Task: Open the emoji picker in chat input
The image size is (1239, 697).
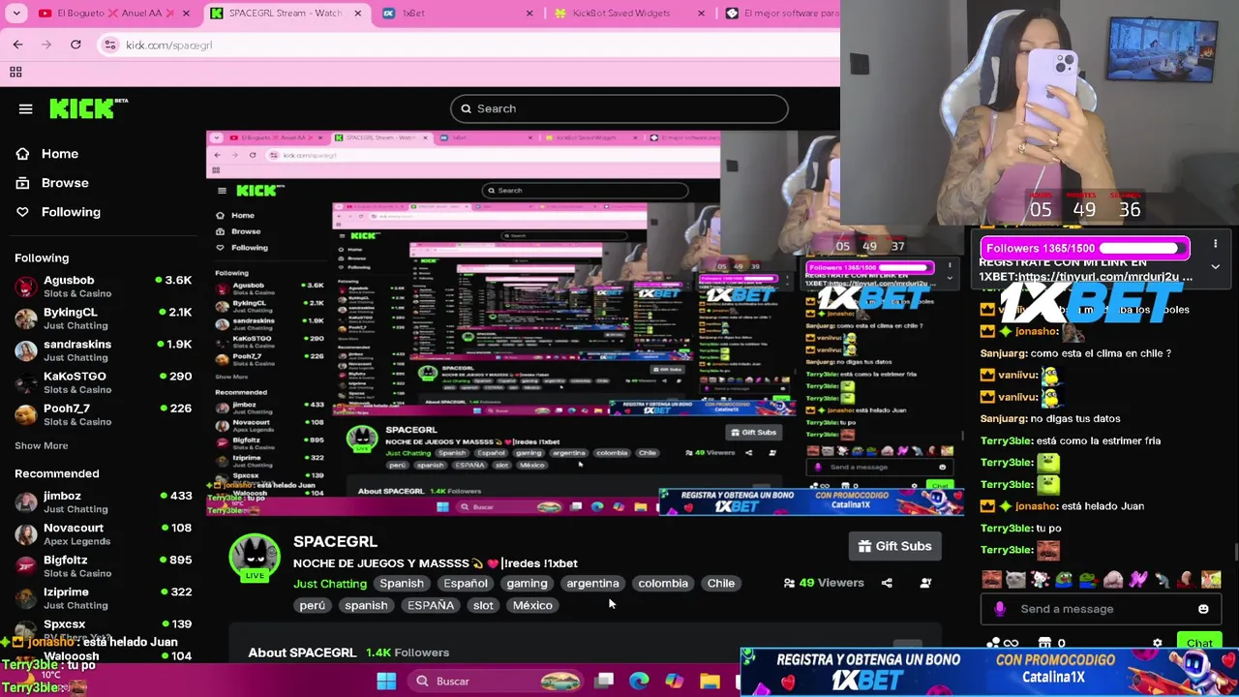Action: coord(1203,609)
